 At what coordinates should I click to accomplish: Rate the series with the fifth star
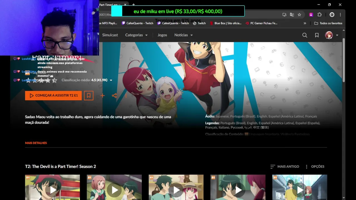[x=55, y=80]
